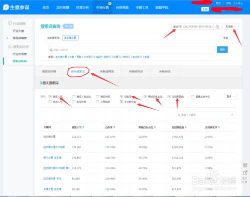The image size is (250, 197).
Task: Sort table by 在线商品数 arrow
Action: click(x=185, y=127)
